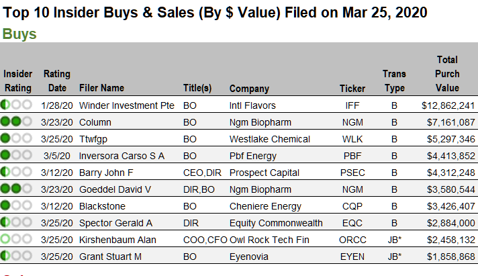
Task: Click insider rating circles for Ttwfgp row
Action: click(16, 139)
